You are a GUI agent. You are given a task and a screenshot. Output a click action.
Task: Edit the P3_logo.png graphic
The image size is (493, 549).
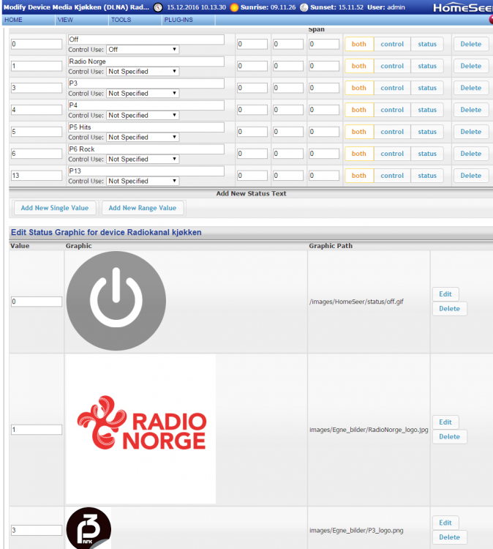445,523
